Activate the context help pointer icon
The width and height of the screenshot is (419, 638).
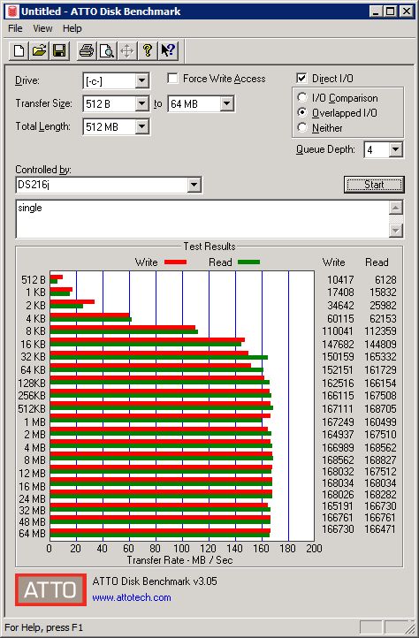[x=168, y=51]
